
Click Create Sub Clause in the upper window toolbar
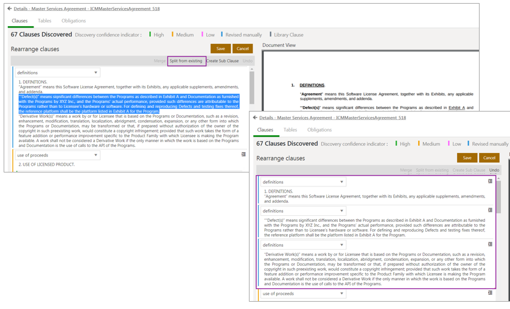click(223, 61)
